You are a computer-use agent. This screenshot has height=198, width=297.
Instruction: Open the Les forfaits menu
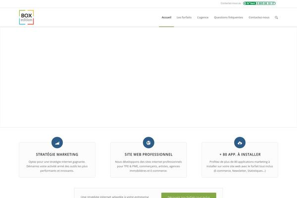(184, 17)
